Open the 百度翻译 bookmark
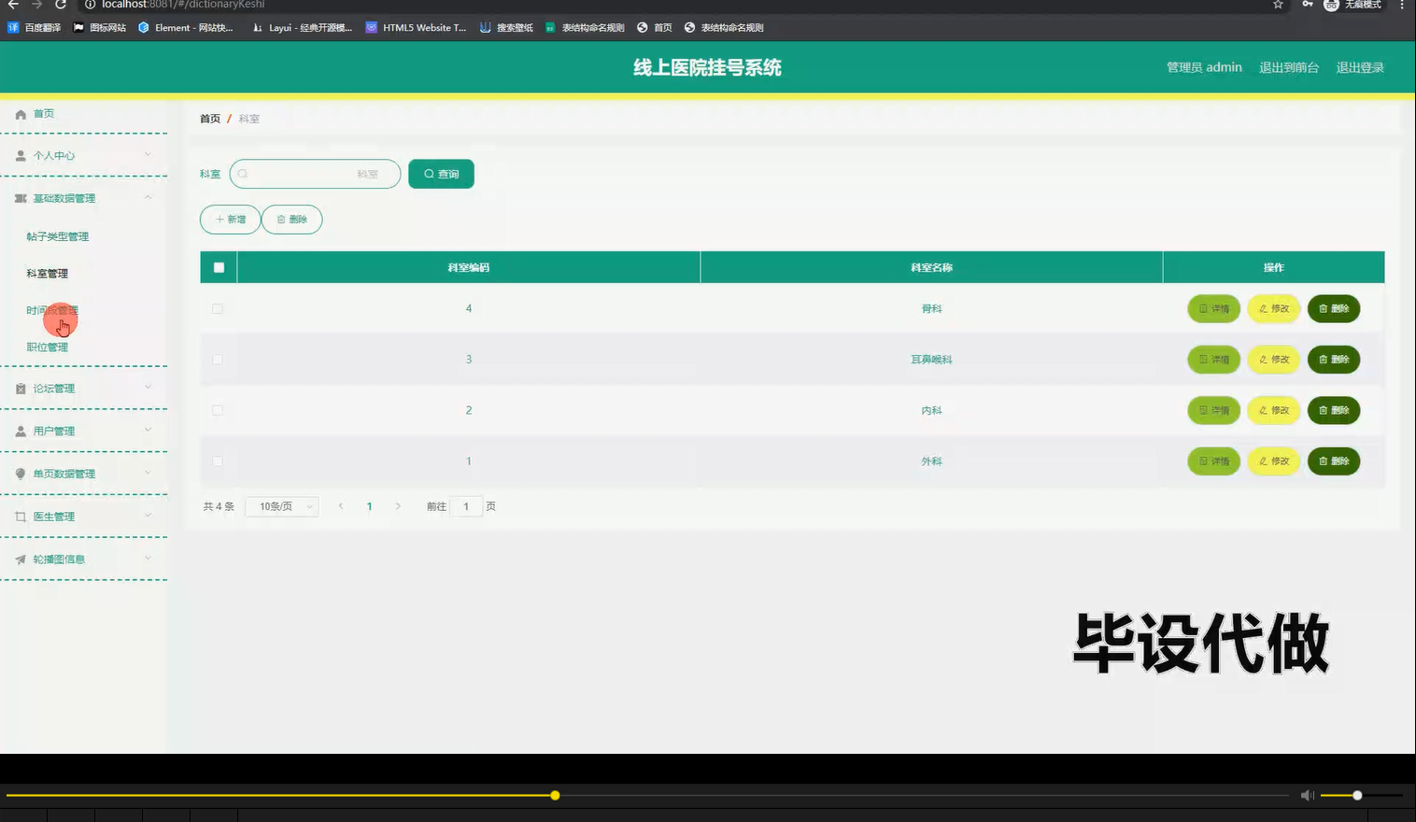 [35, 28]
